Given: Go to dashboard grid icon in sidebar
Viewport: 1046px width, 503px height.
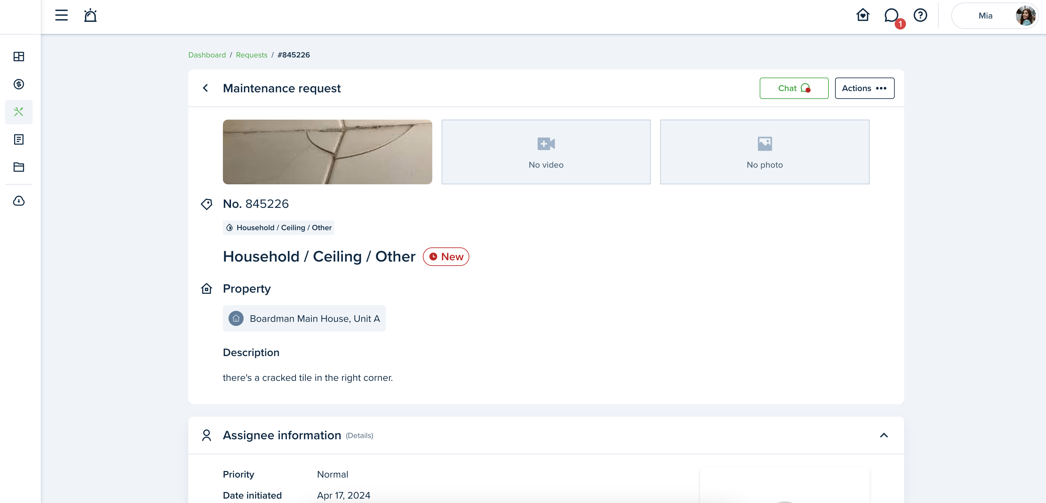Looking at the screenshot, I should [19, 57].
